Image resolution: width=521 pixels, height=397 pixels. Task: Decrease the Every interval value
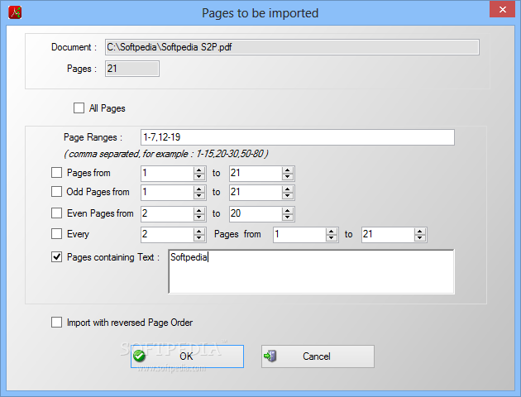tap(199, 238)
